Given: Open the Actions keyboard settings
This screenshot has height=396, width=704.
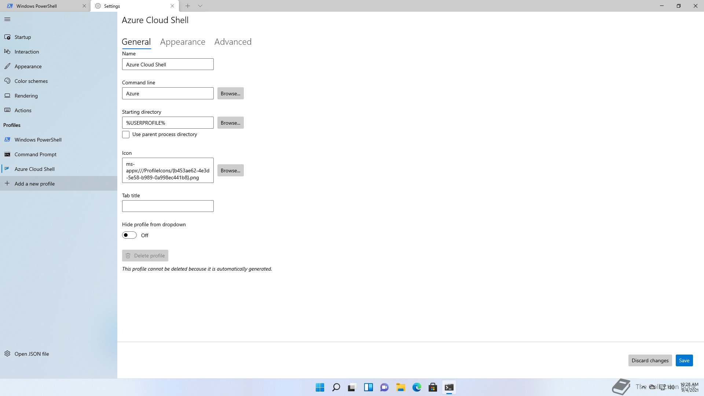Looking at the screenshot, I should pyautogui.click(x=23, y=110).
